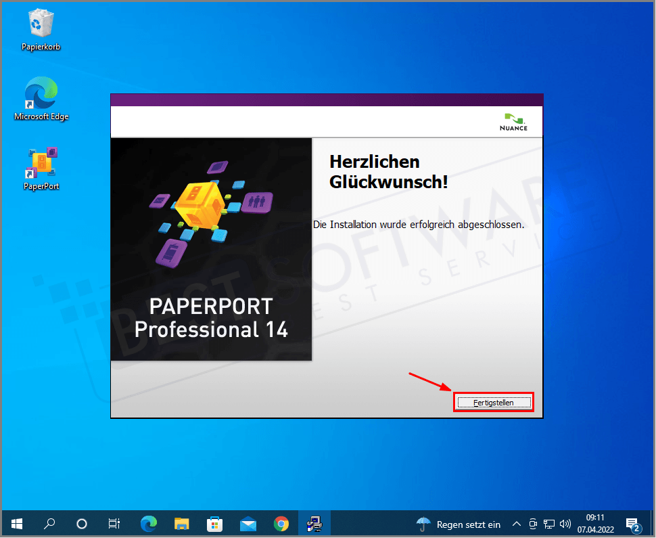Click the Fertigstellen button

click(x=493, y=402)
